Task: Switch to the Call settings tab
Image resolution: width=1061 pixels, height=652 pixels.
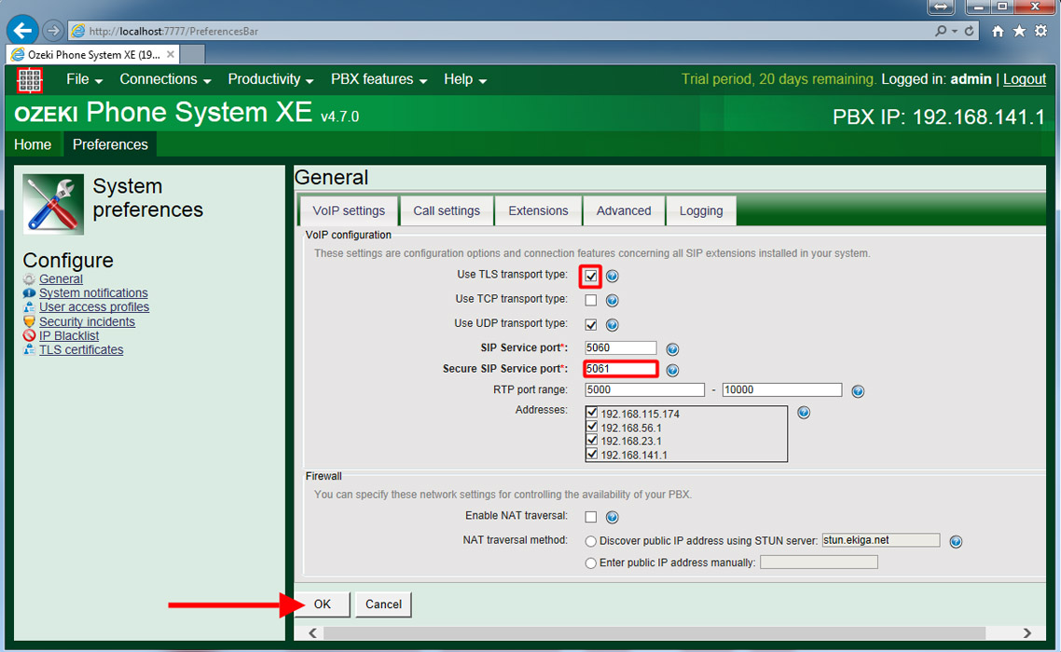Action: (447, 211)
